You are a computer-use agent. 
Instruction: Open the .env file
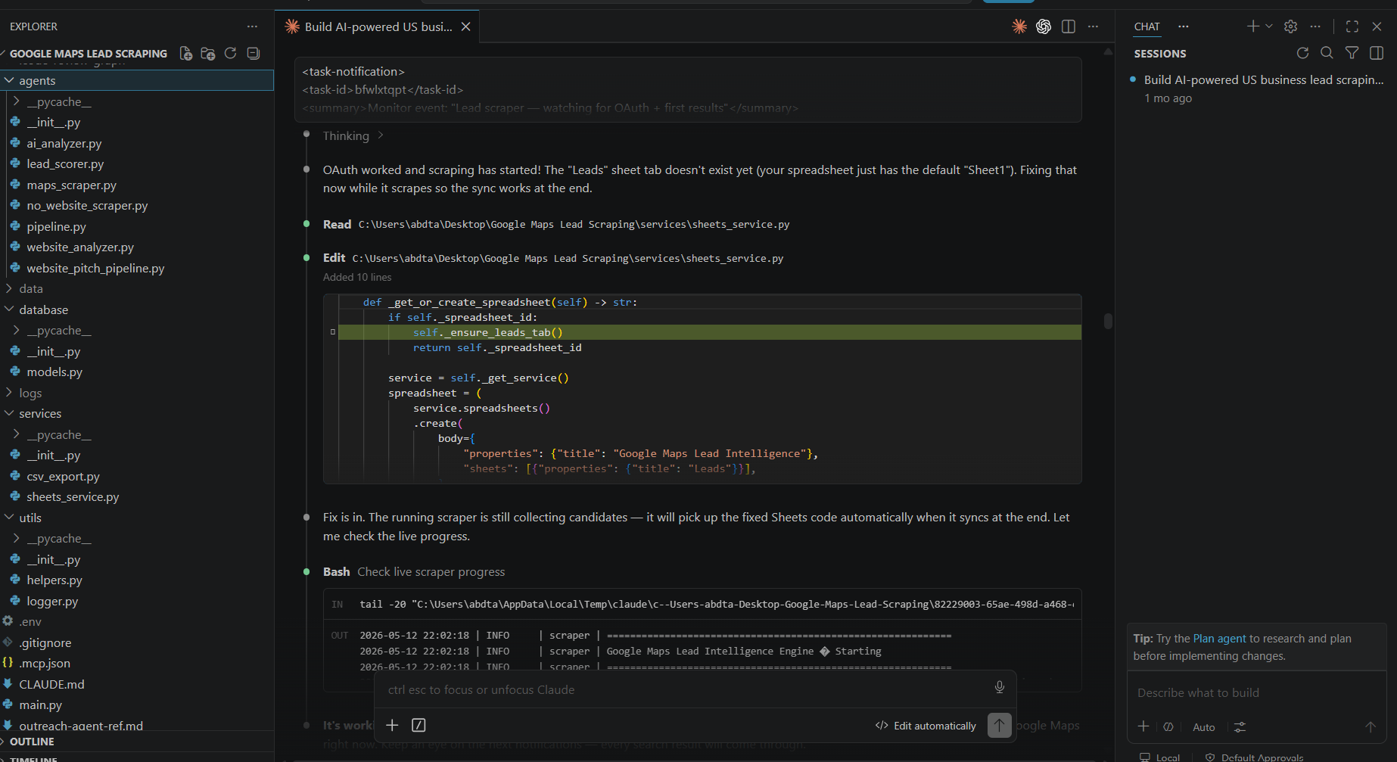click(137, 622)
